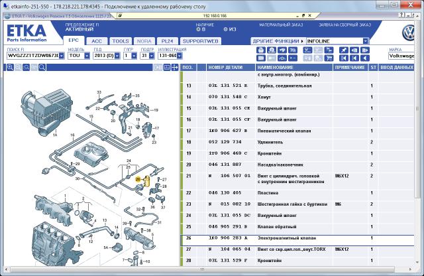
Task: Click the ПОИСК FI VIN input field
Action: 32,56
